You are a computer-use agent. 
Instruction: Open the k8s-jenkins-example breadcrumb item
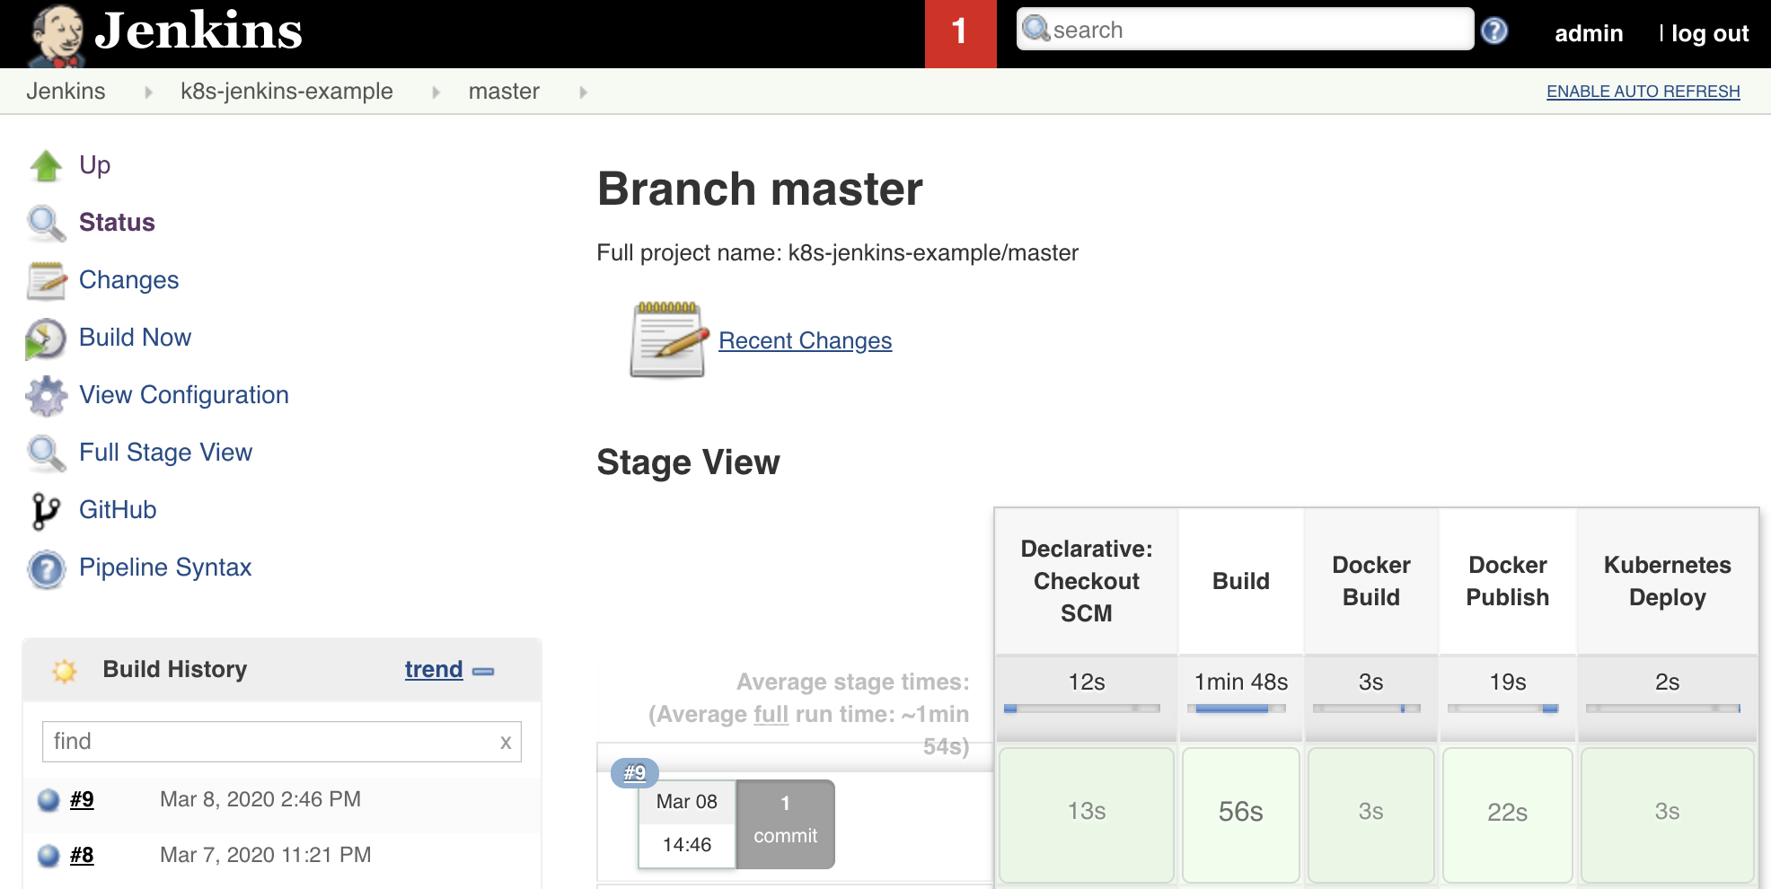coord(287,91)
